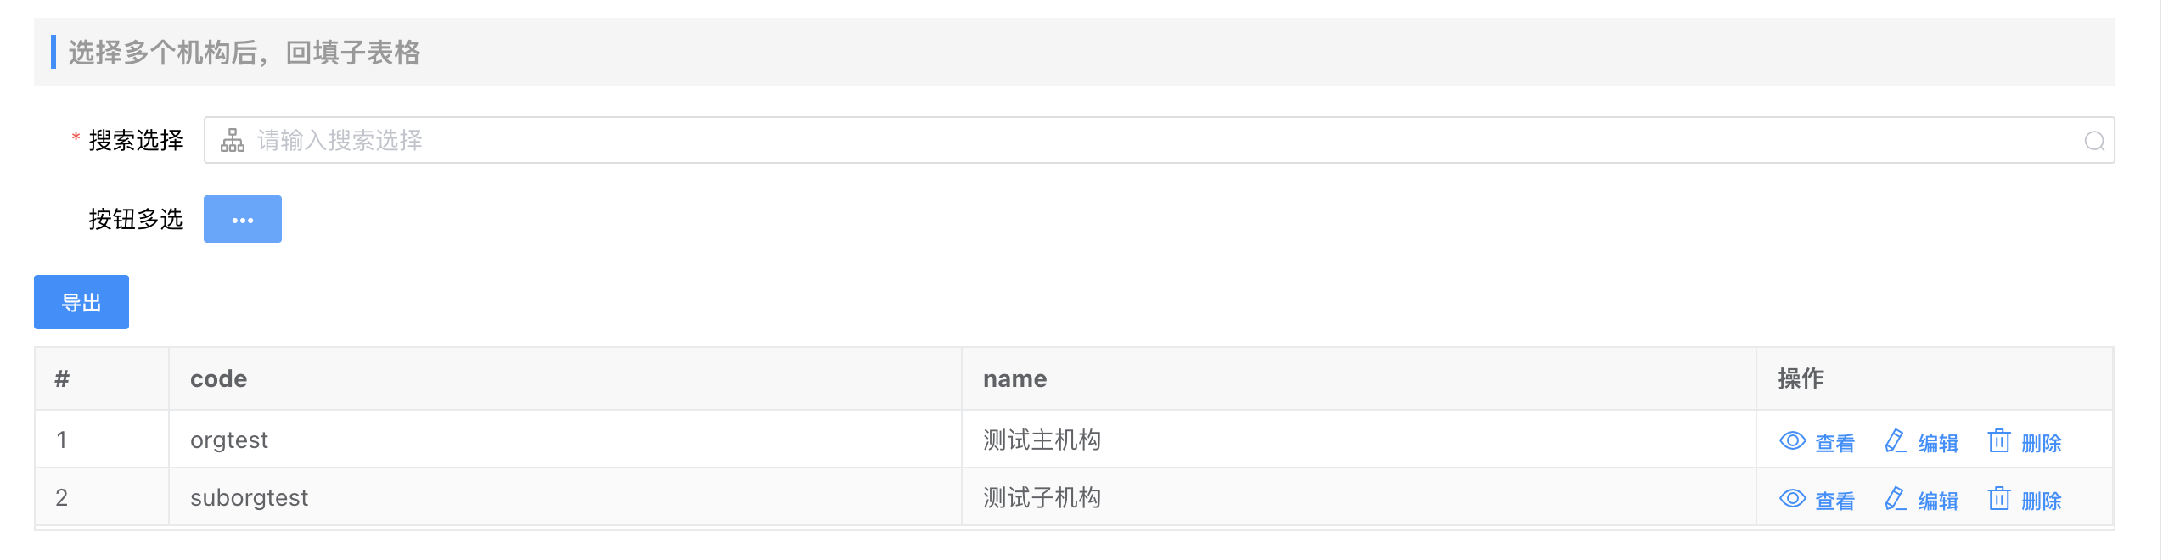2163x560 pixels.
Task: Click 编辑 link for 测试子机构
Action: 1938,501
